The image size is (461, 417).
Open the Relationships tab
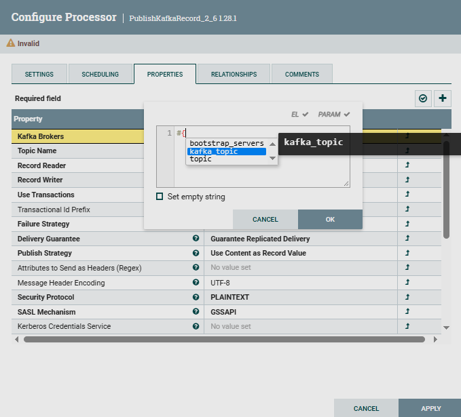(x=234, y=74)
